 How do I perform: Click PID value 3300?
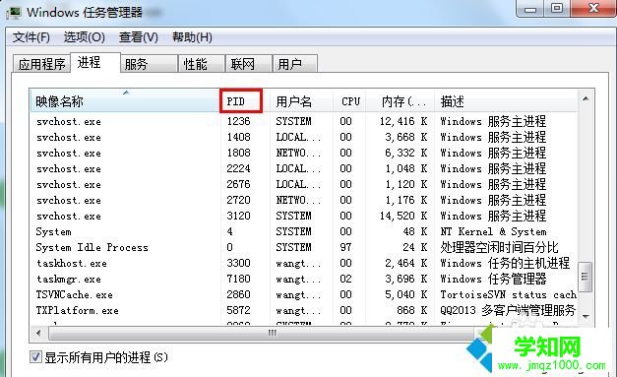[x=238, y=263]
